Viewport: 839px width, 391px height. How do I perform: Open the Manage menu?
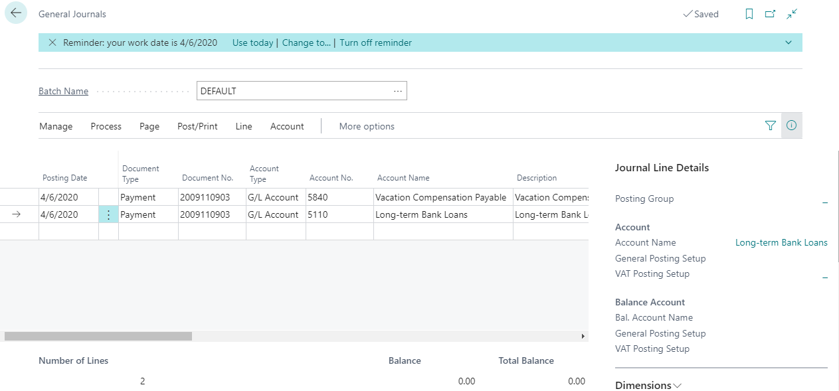[x=55, y=125]
